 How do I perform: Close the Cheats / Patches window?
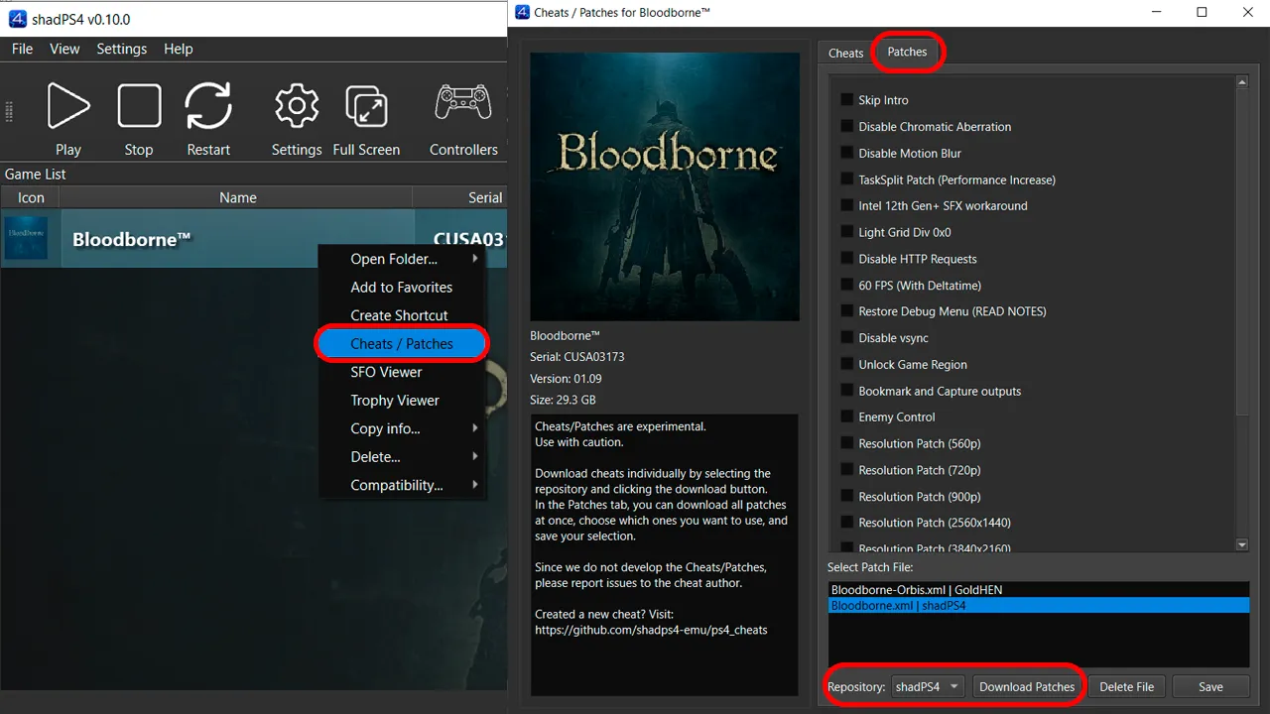coord(1247,13)
